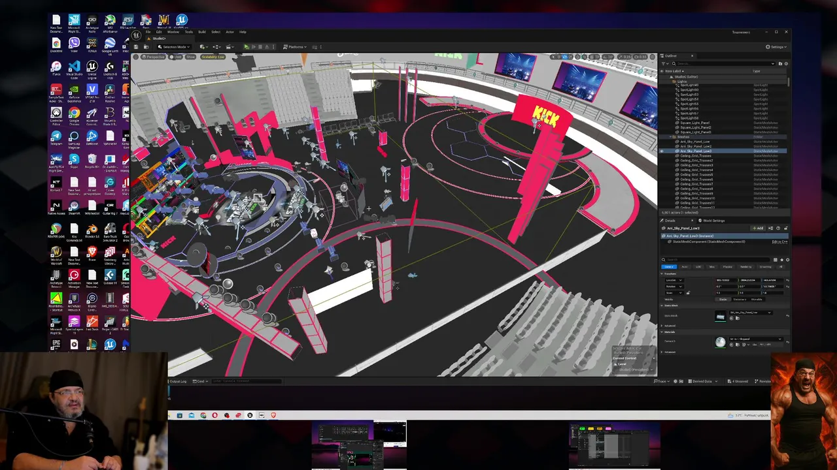Click the Static Mesh thumbnail preview
The width and height of the screenshot is (837, 470).
(x=721, y=316)
